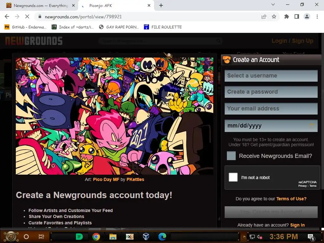The image size is (324, 243).
Task: Click the Pico Day artwork image
Action: point(115,116)
